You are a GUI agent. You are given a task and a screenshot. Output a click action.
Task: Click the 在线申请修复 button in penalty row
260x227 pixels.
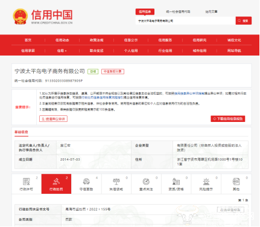tap(230, 209)
